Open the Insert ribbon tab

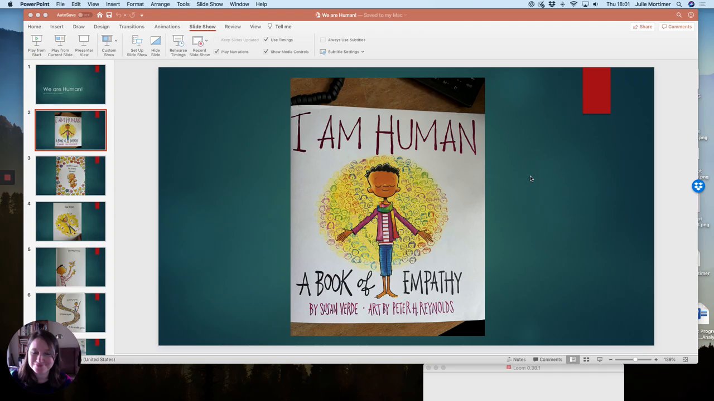(56, 26)
